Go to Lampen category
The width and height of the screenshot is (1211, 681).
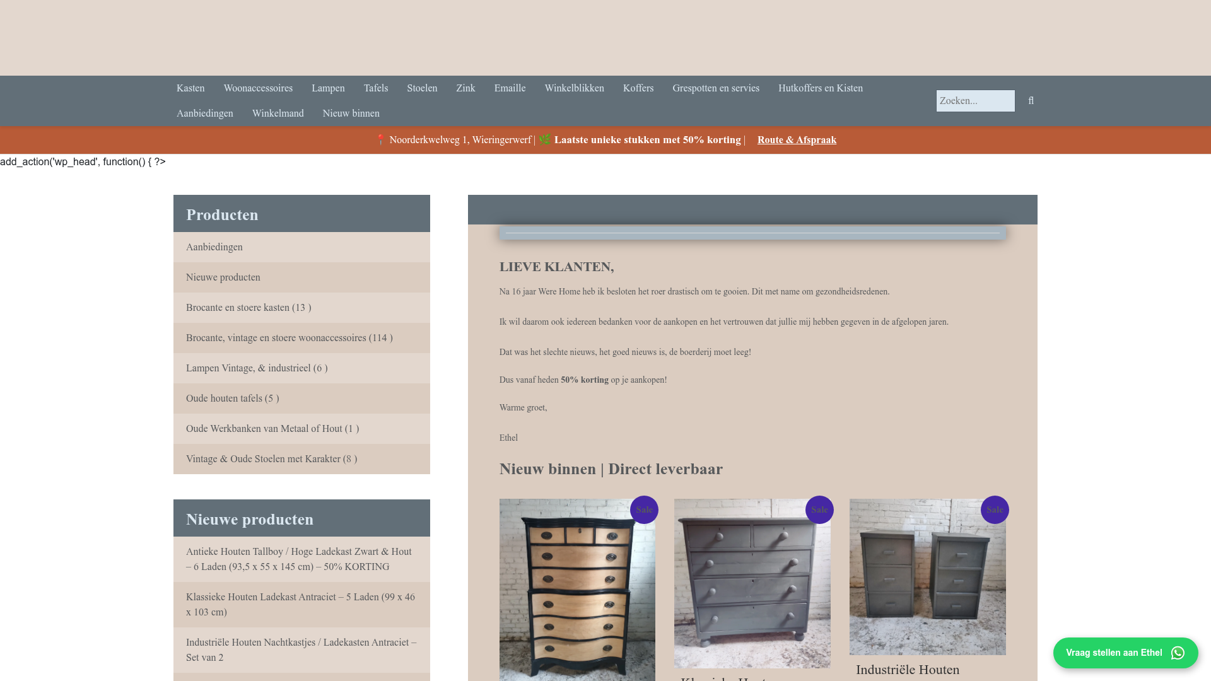click(x=328, y=88)
